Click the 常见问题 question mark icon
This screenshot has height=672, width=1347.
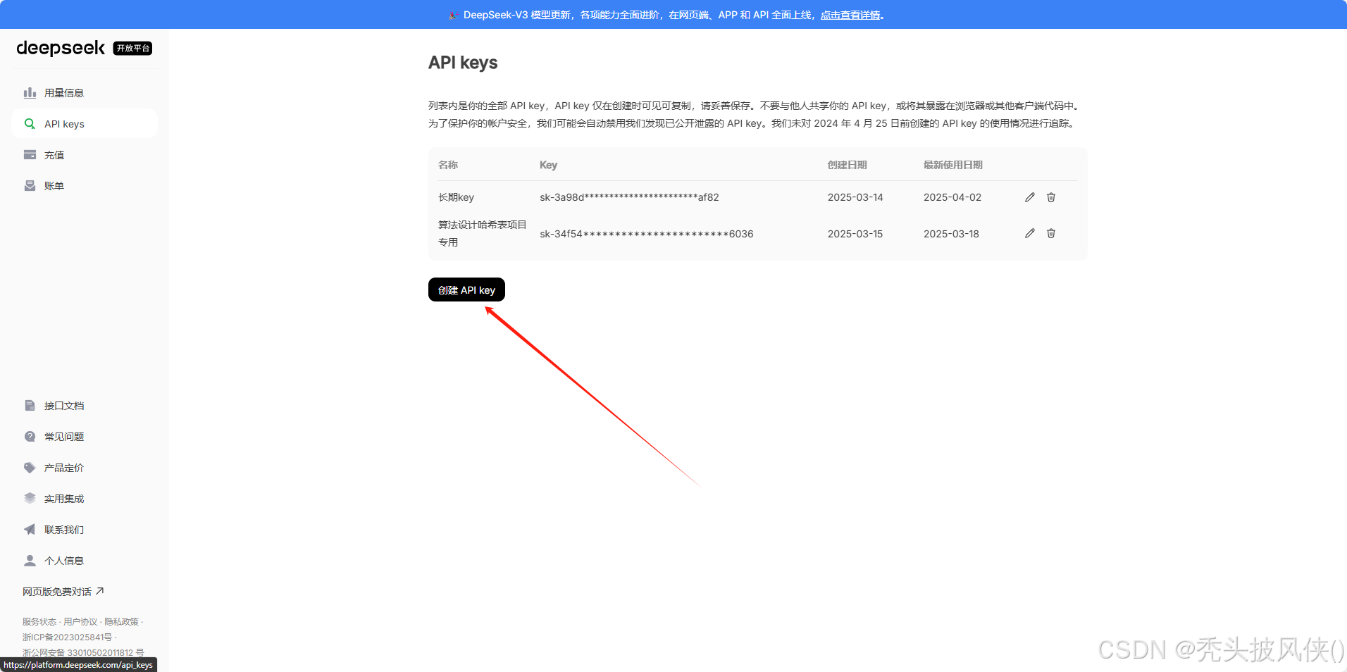click(30, 437)
